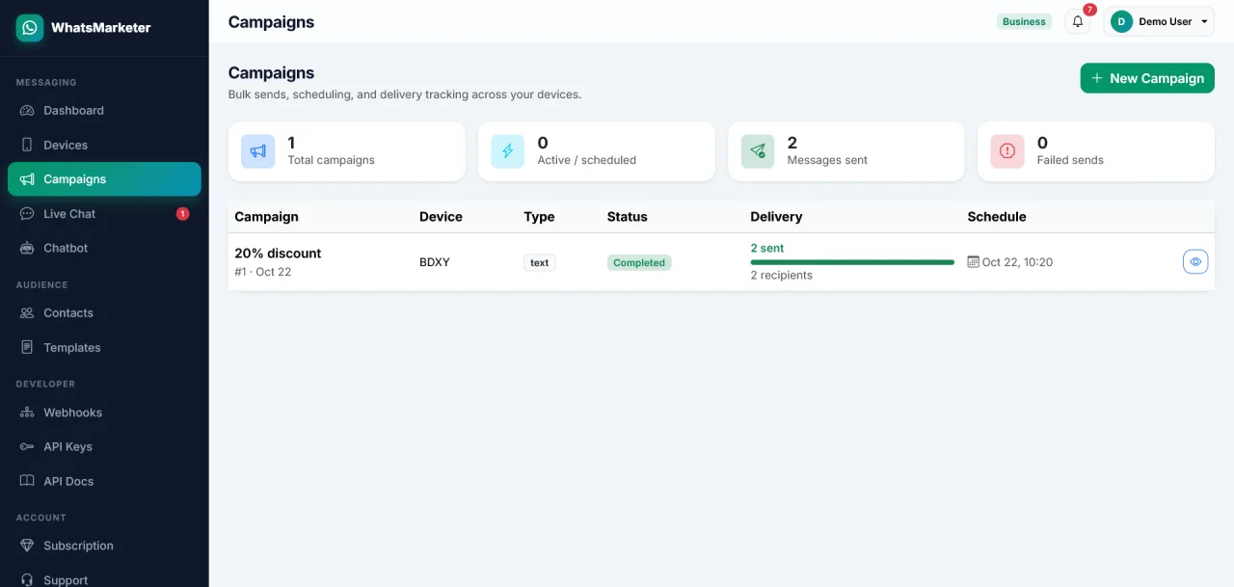The height and width of the screenshot is (587, 1234).
Task: Click the '2 recipients' text
Action: click(782, 276)
